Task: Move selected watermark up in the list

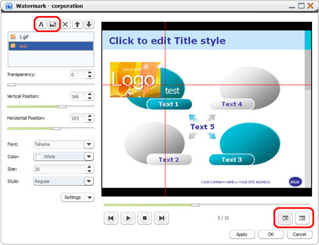Action: 77,24
